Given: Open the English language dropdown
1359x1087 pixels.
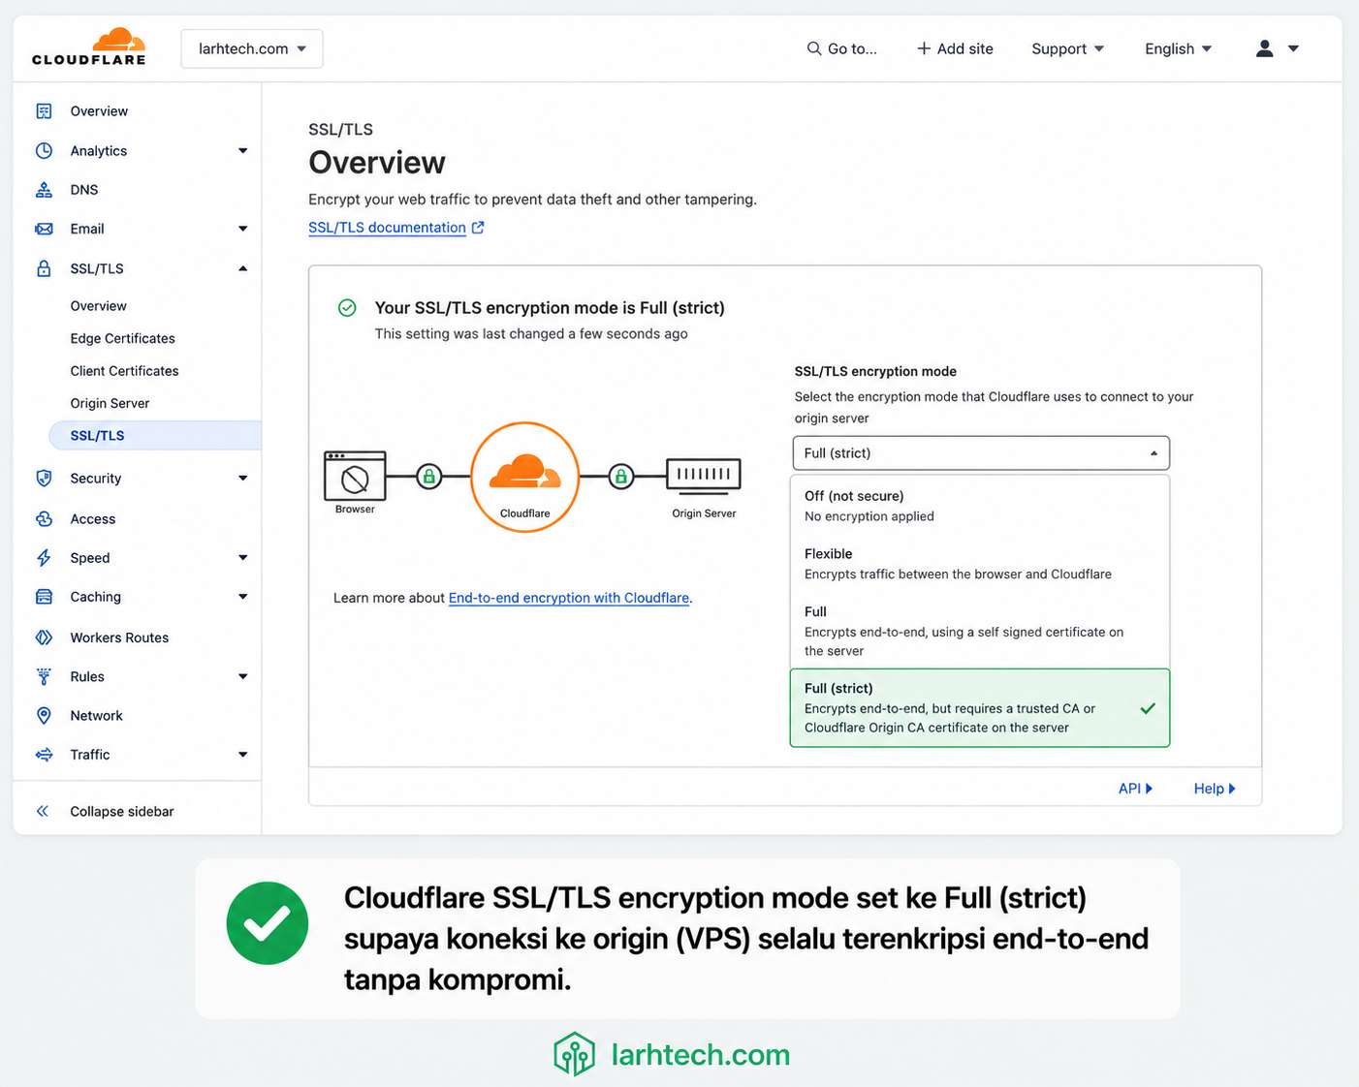Looking at the screenshot, I should coord(1178,48).
